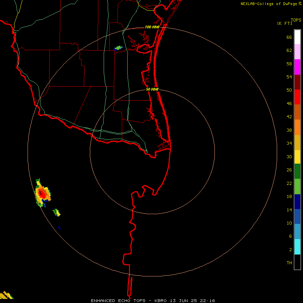
Task: Click the small green echo near the 100 NMI ring
Action: pos(118,48)
